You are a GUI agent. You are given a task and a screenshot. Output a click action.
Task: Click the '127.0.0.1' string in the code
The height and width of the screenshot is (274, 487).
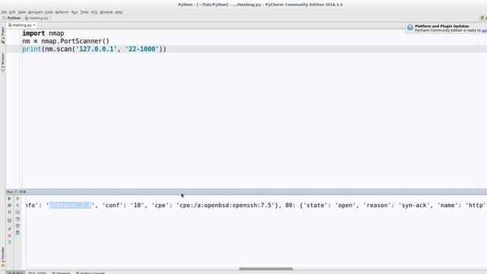pos(97,49)
